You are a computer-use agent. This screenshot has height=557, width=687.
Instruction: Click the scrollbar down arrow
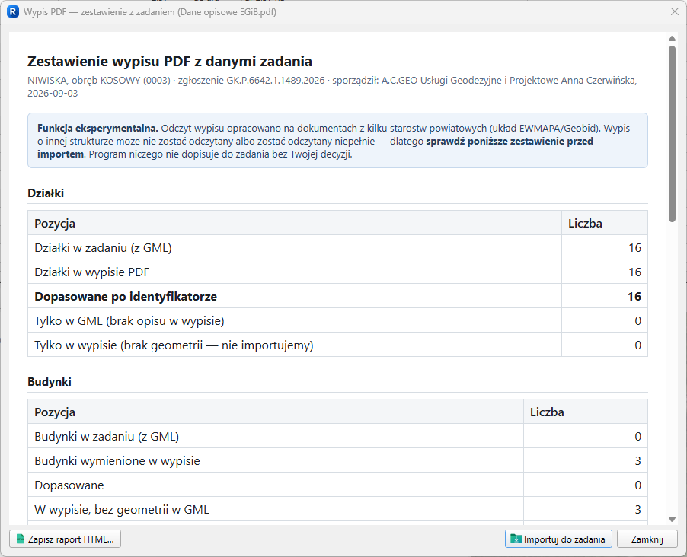click(x=672, y=520)
